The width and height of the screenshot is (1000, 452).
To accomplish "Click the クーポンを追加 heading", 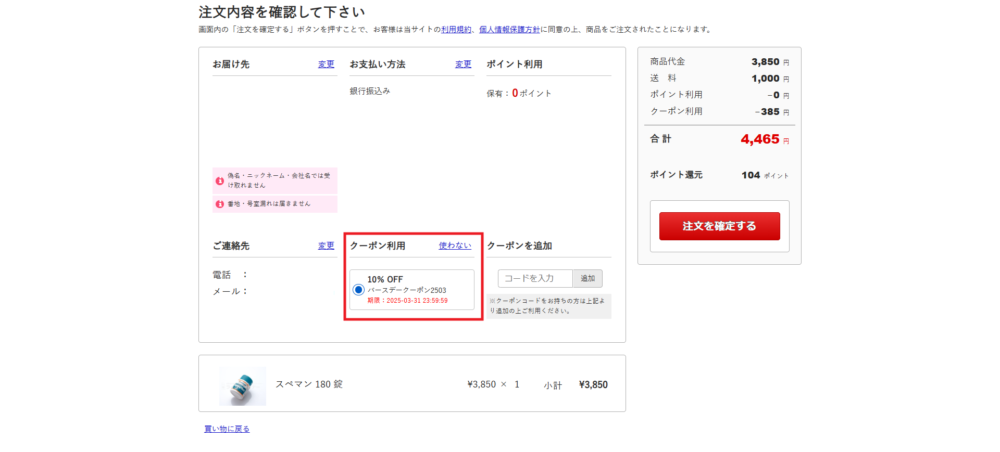I will pos(519,246).
